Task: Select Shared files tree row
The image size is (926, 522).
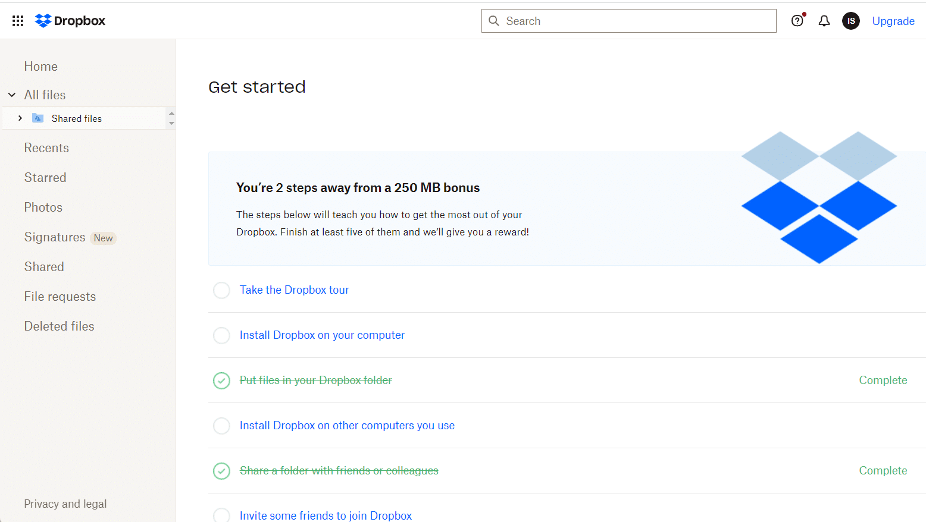Action: (x=84, y=118)
